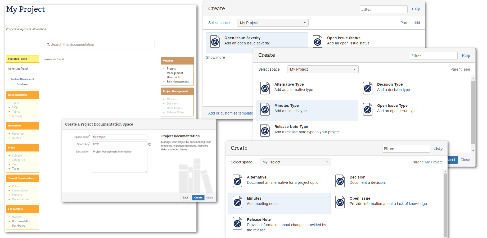Open Minutes link in Project Management panel
The image size is (487, 238).
pos(172,99)
